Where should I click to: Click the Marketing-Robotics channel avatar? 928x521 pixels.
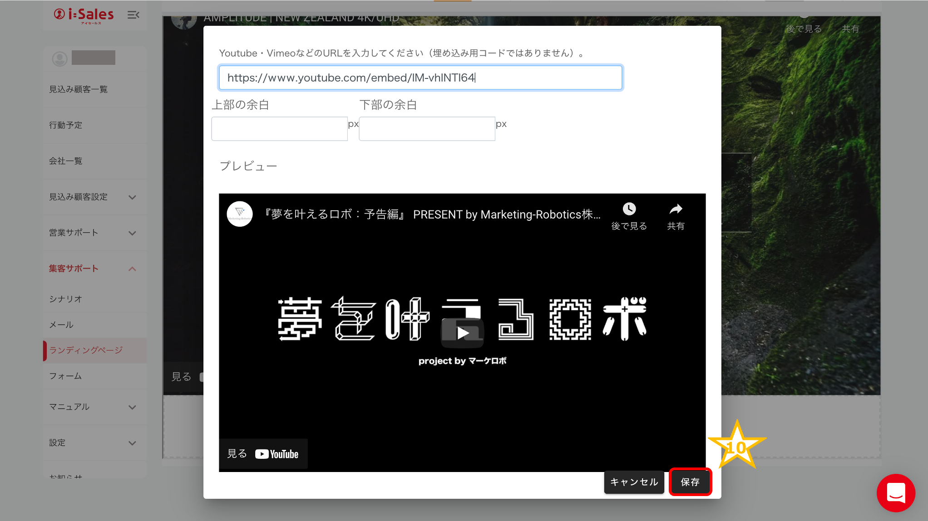click(240, 214)
